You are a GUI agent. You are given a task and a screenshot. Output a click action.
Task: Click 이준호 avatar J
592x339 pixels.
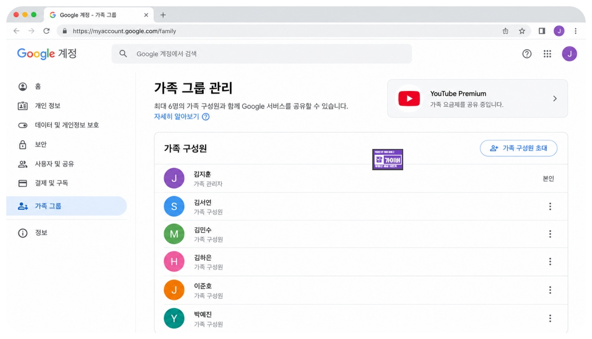point(174,290)
